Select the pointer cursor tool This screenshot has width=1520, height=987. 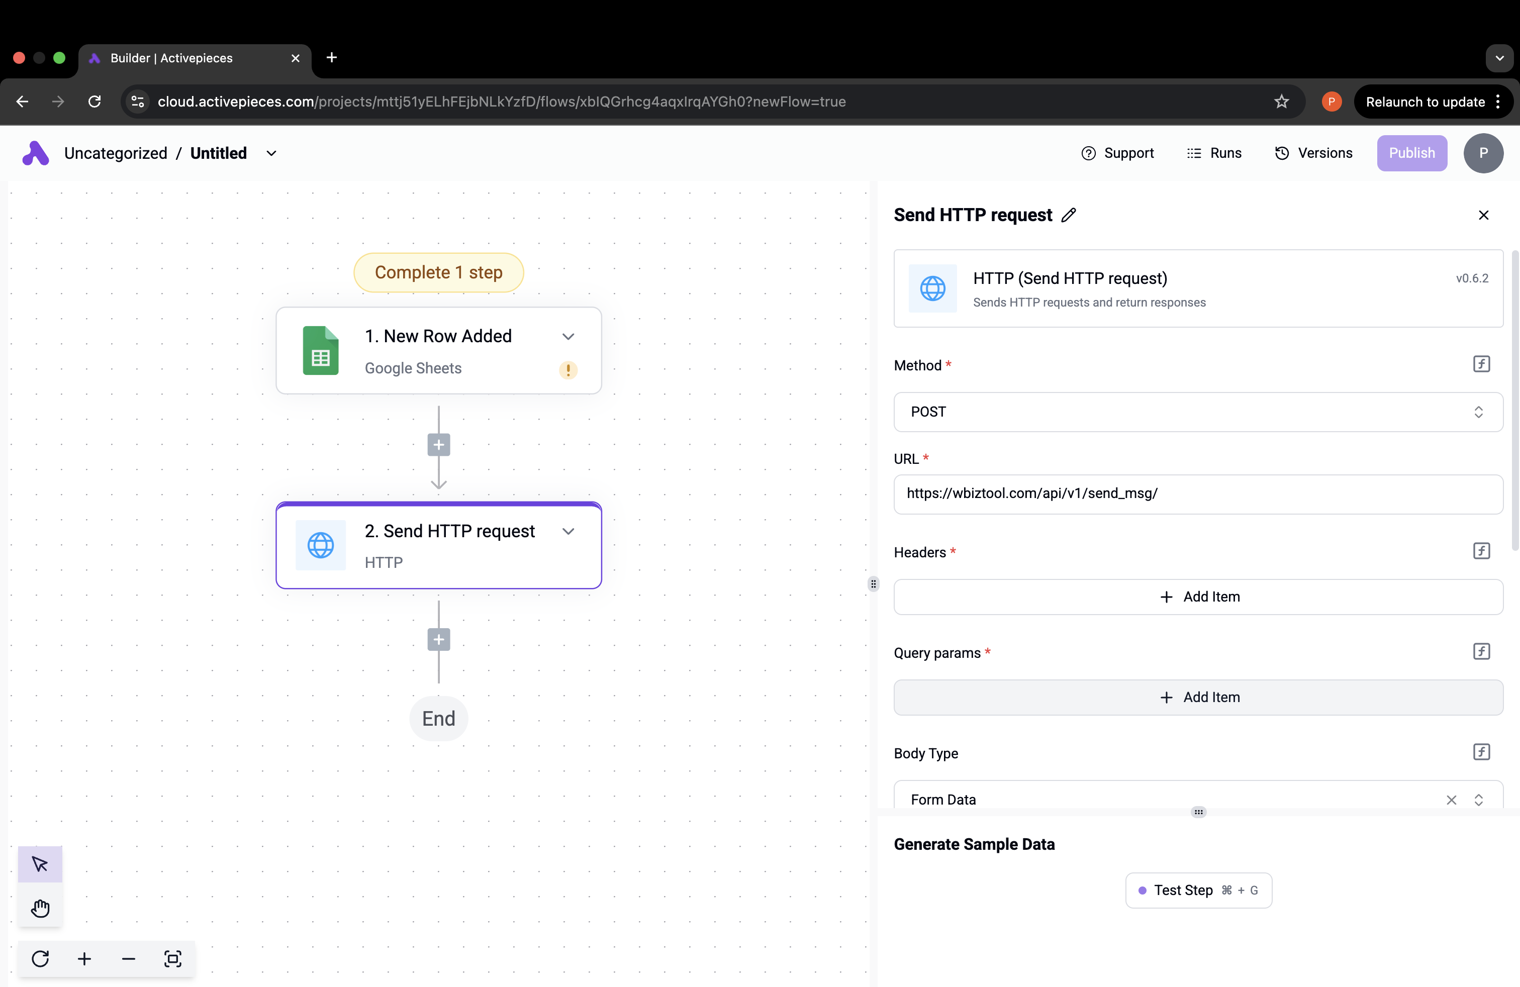click(40, 864)
